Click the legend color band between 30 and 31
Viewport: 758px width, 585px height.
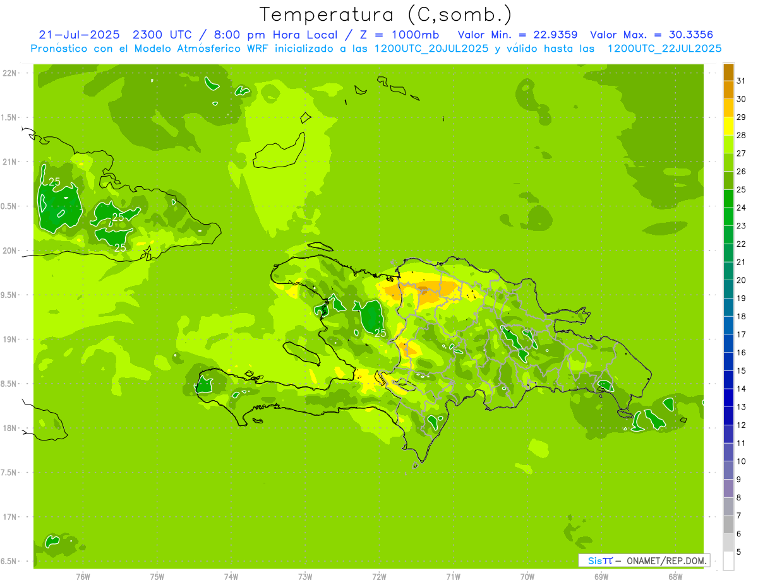click(x=728, y=90)
